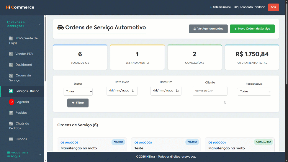Click the Total de OS stat card

[x=80, y=57]
